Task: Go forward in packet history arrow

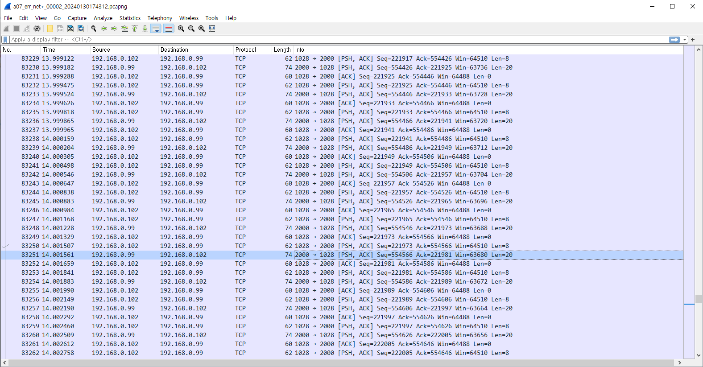Action: [x=114, y=29]
